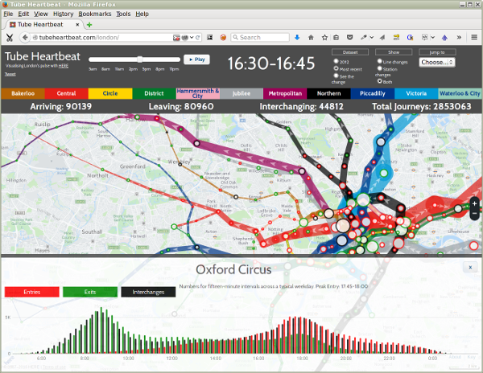Click the sync extension icon near the toolbar's right end
The image size is (483, 373).
[x=424, y=38]
